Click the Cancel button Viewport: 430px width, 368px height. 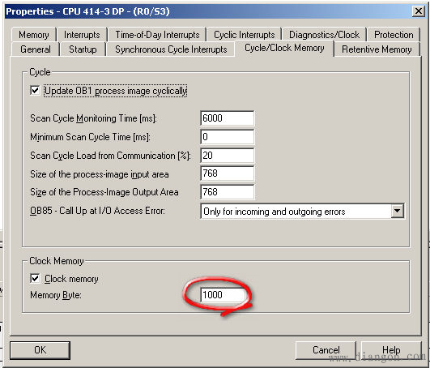[326, 350]
